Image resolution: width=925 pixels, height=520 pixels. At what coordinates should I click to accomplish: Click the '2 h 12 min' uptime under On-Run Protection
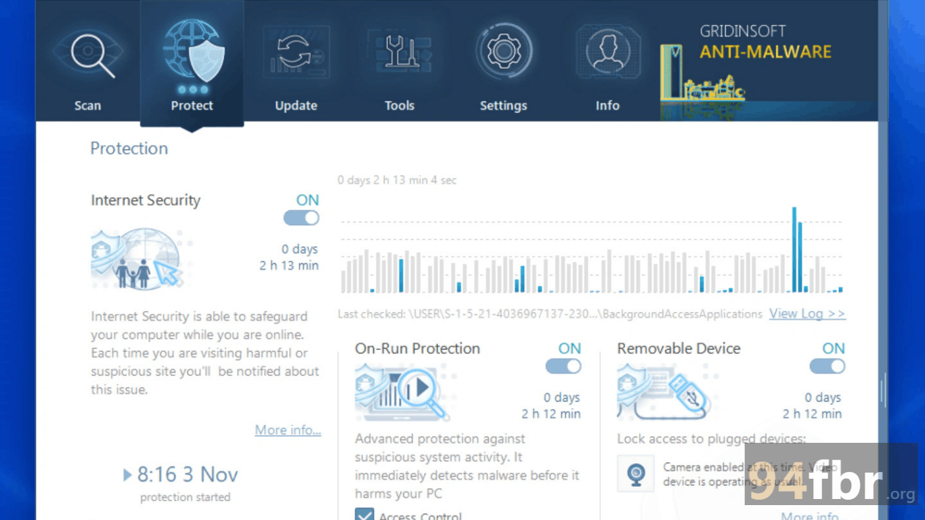click(x=551, y=414)
